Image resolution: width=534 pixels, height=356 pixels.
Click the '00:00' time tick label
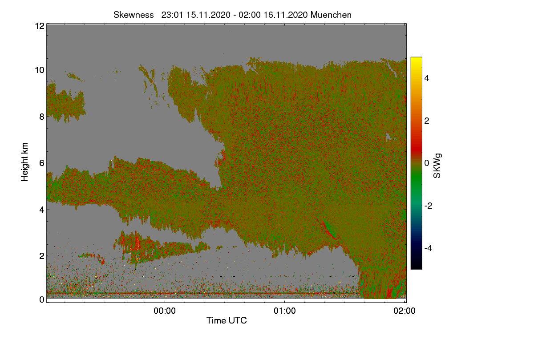tap(165, 311)
